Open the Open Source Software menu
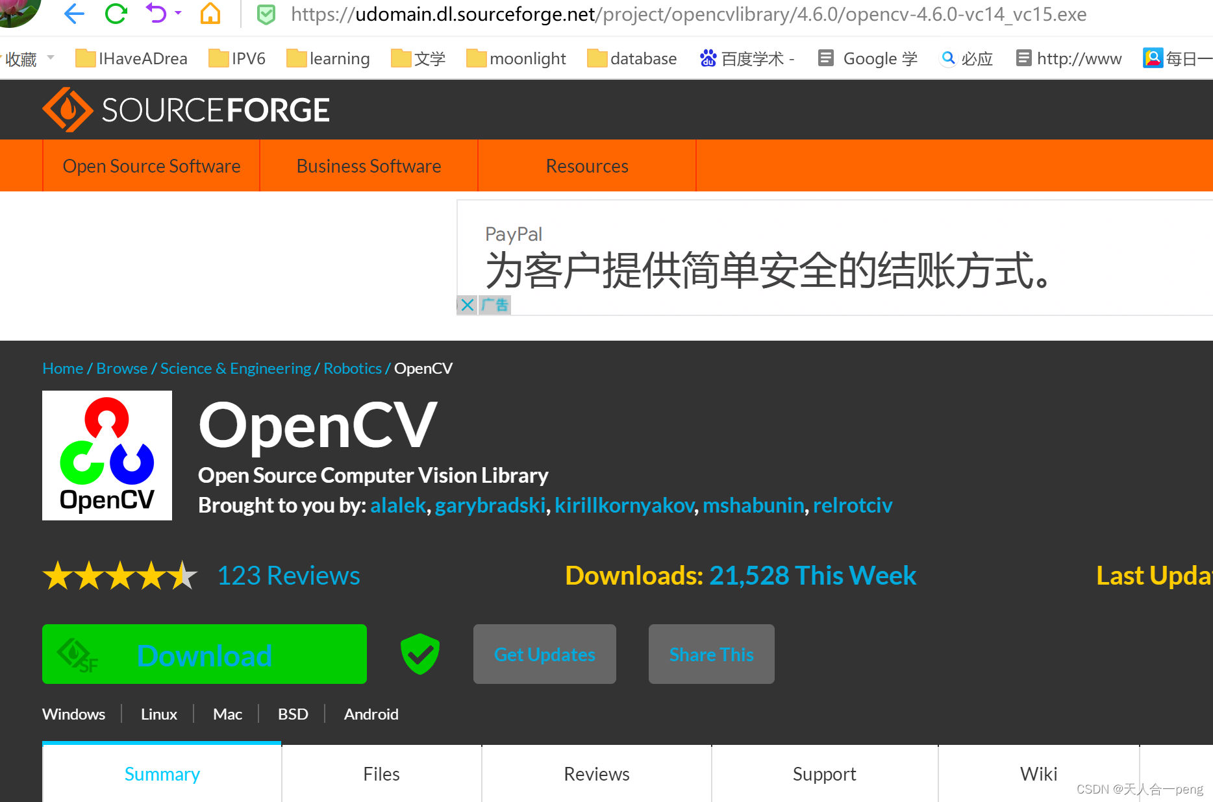The width and height of the screenshot is (1213, 802). point(151,166)
